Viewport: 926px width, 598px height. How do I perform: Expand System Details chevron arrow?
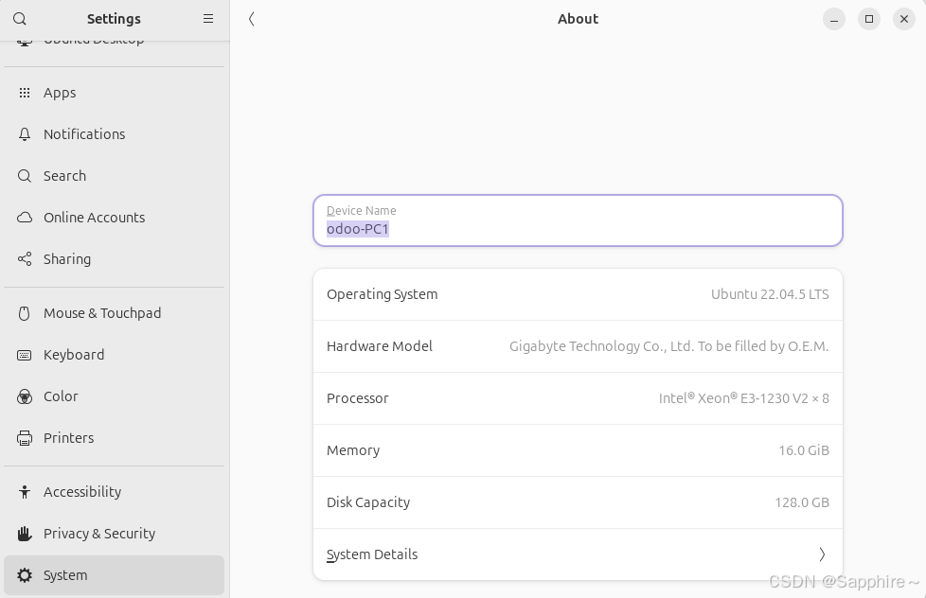click(x=822, y=554)
